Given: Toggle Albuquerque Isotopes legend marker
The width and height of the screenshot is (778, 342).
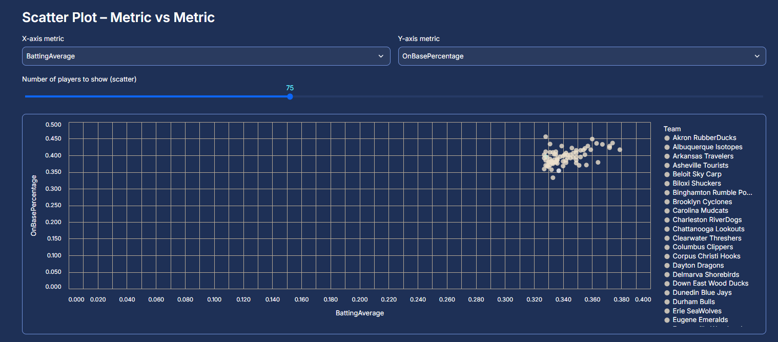Looking at the screenshot, I should pos(667,147).
